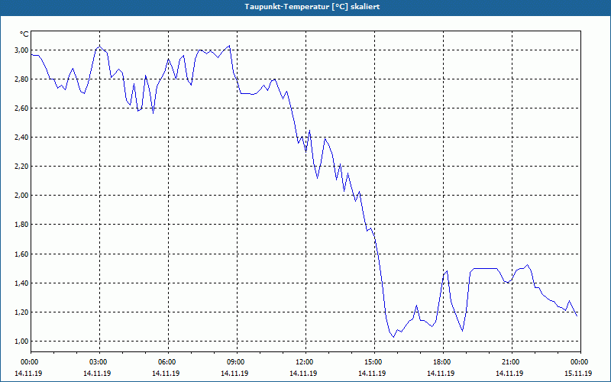Select the '1,60' y-axis value
This screenshot has width=611, height=382.
[x=22, y=254]
